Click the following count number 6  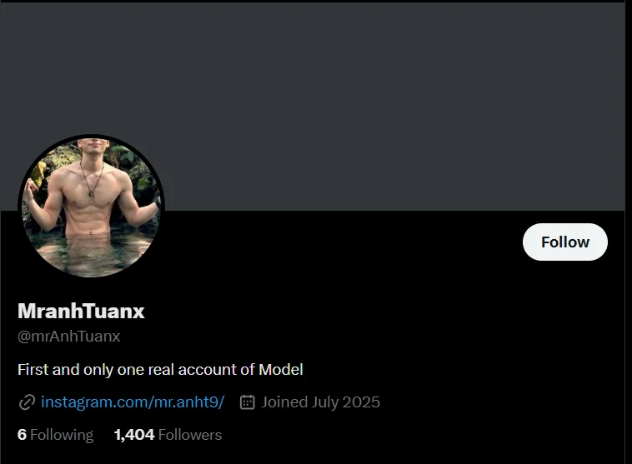(x=22, y=435)
